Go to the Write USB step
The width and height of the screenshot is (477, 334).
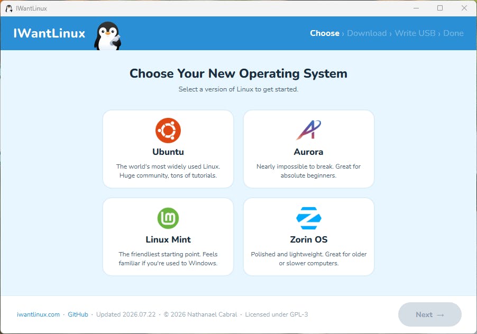pyautogui.click(x=415, y=33)
